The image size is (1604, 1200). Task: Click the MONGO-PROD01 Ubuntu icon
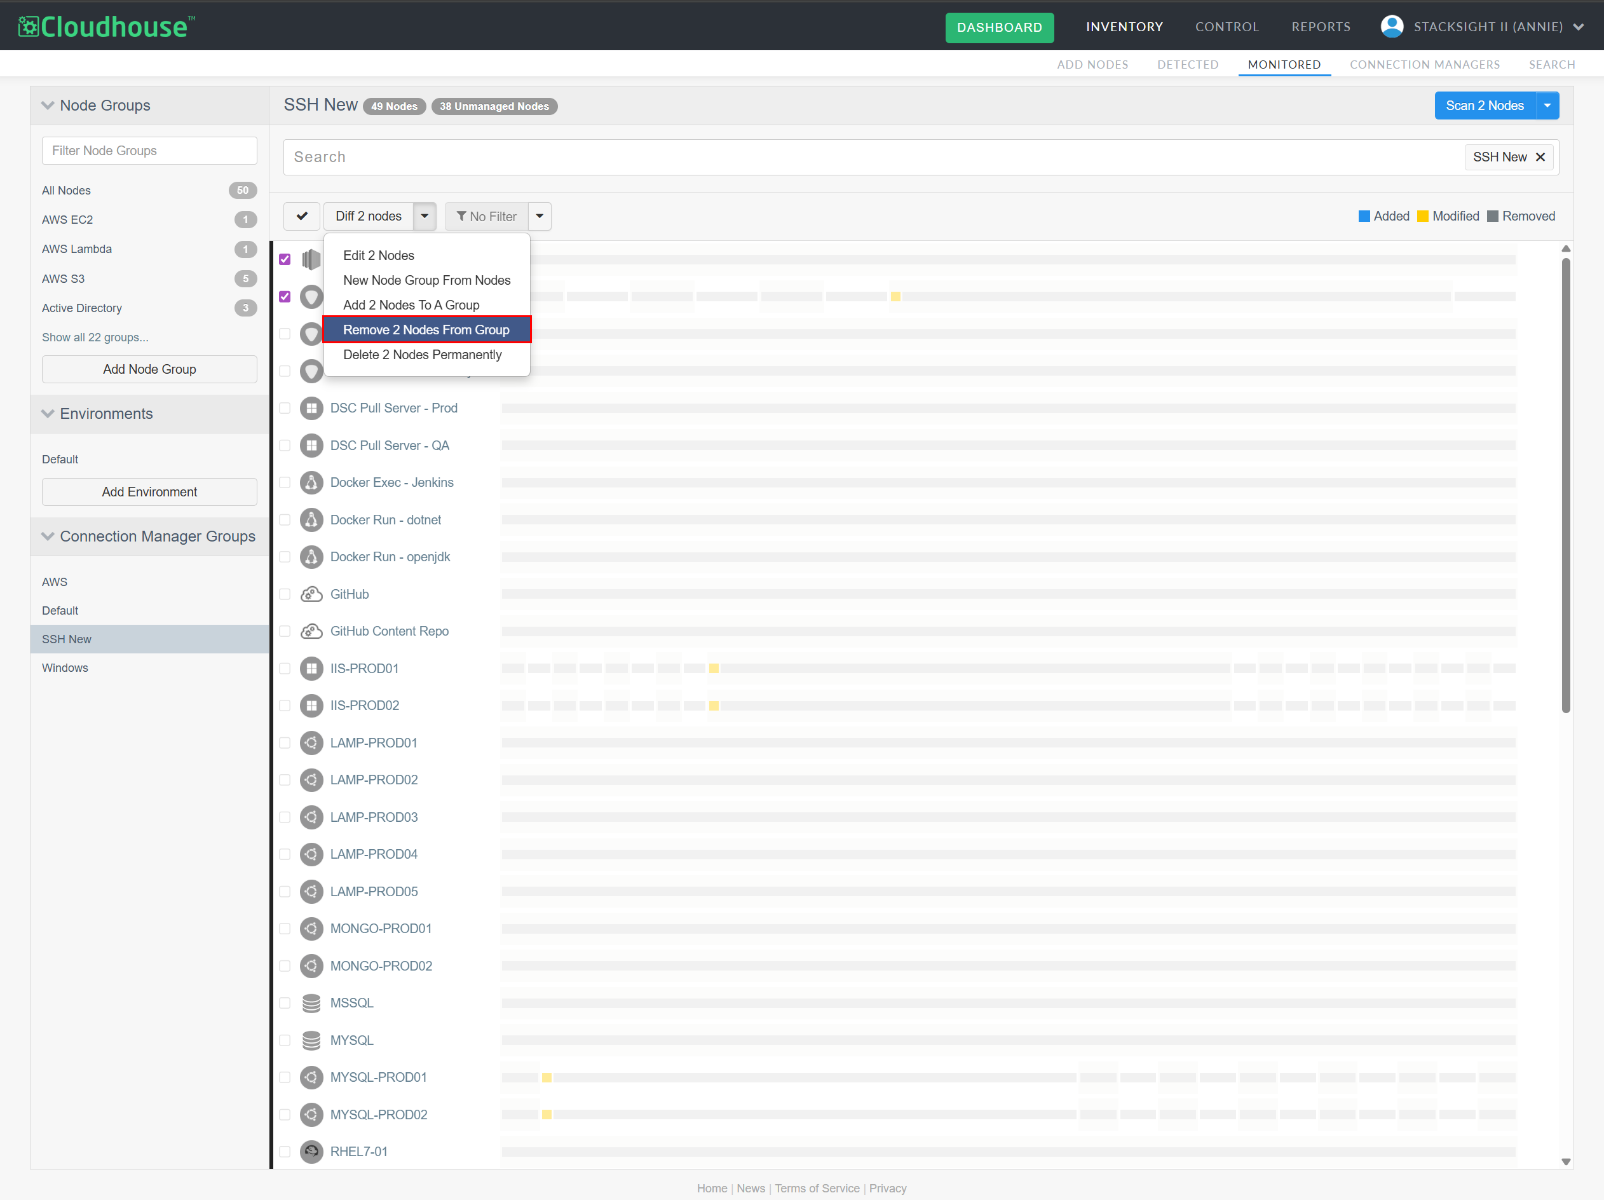tap(311, 928)
